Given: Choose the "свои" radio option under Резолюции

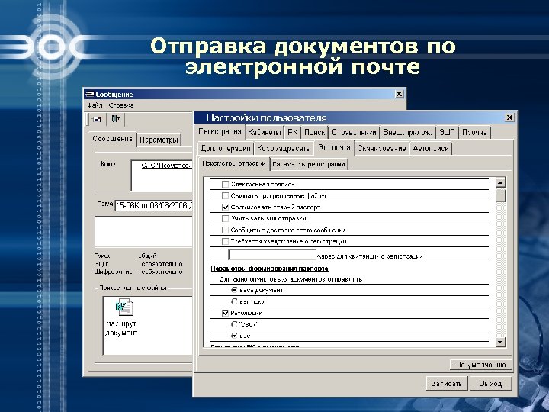Looking at the screenshot, I should click(x=234, y=324).
